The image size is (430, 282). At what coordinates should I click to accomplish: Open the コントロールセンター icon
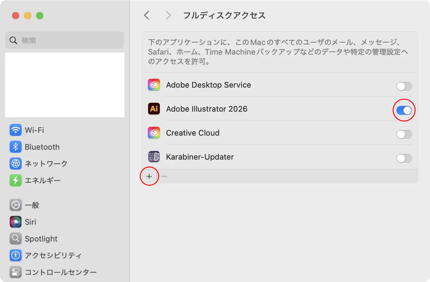click(16, 272)
